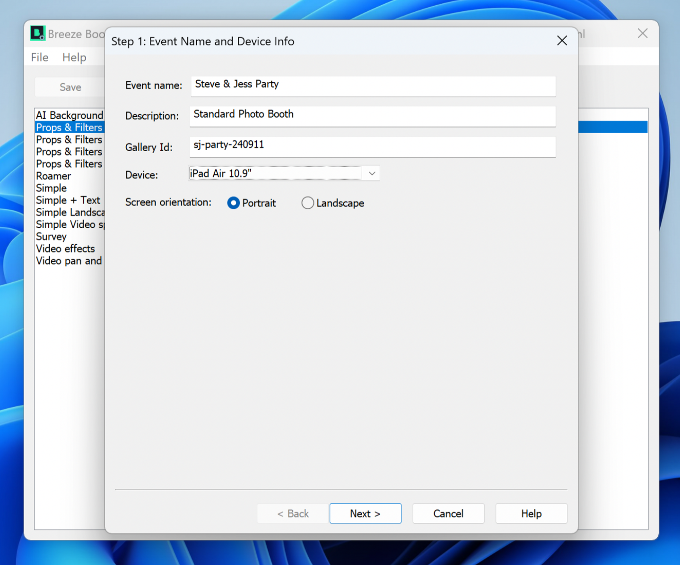The width and height of the screenshot is (680, 565).
Task: Click the Help button in dialog
Action: click(x=531, y=514)
